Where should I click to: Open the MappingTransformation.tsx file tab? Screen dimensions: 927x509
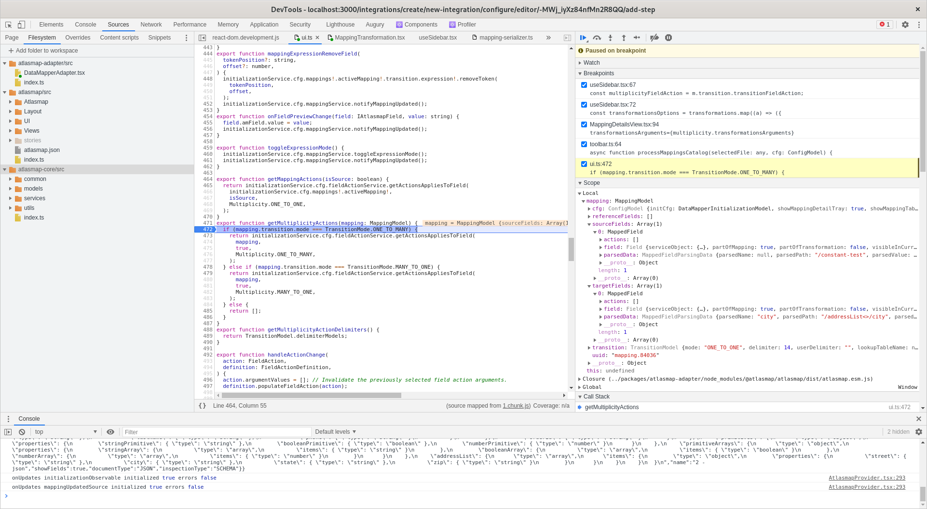(369, 38)
